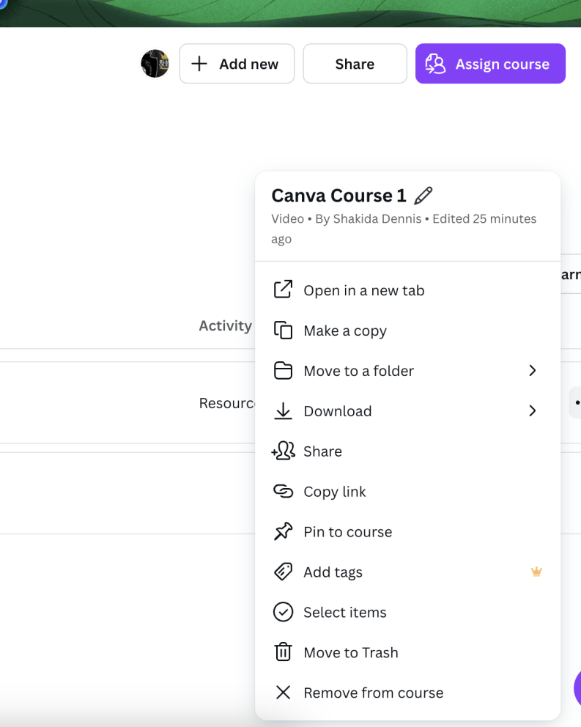The image size is (581, 727).
Task: Select Move to Trash menu entry
Action: point(350,652)
